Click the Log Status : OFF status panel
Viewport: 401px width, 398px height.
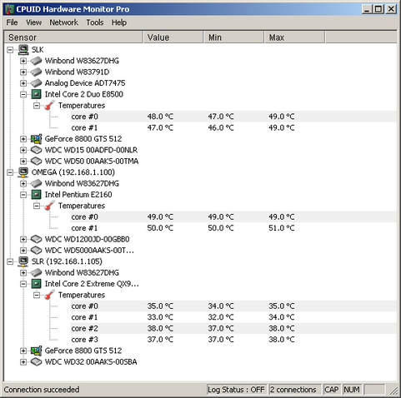(237, 390)
